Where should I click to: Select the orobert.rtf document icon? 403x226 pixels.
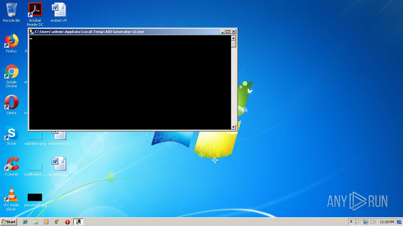59,13
